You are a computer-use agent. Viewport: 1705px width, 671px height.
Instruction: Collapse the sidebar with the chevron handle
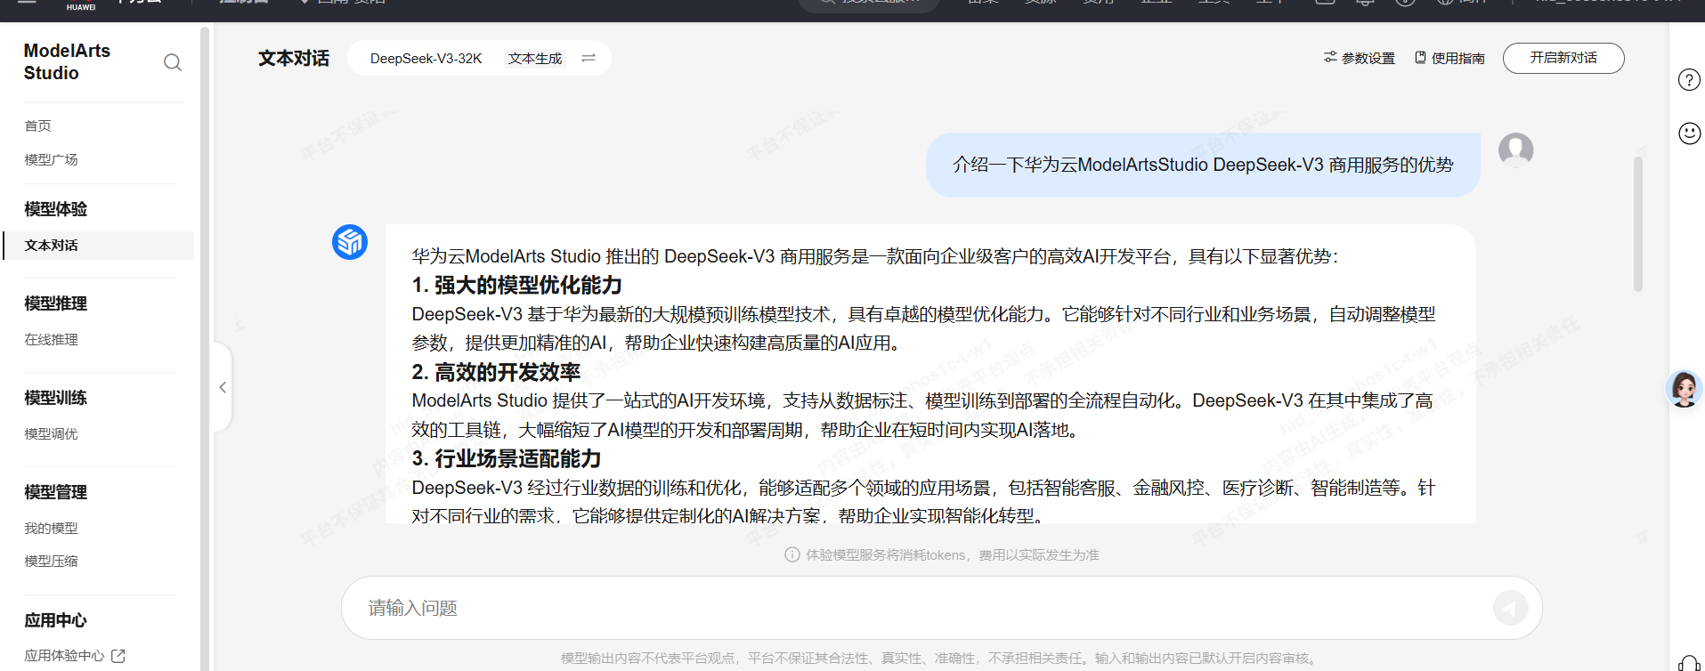pyautogui.click(x=223, y=387)
